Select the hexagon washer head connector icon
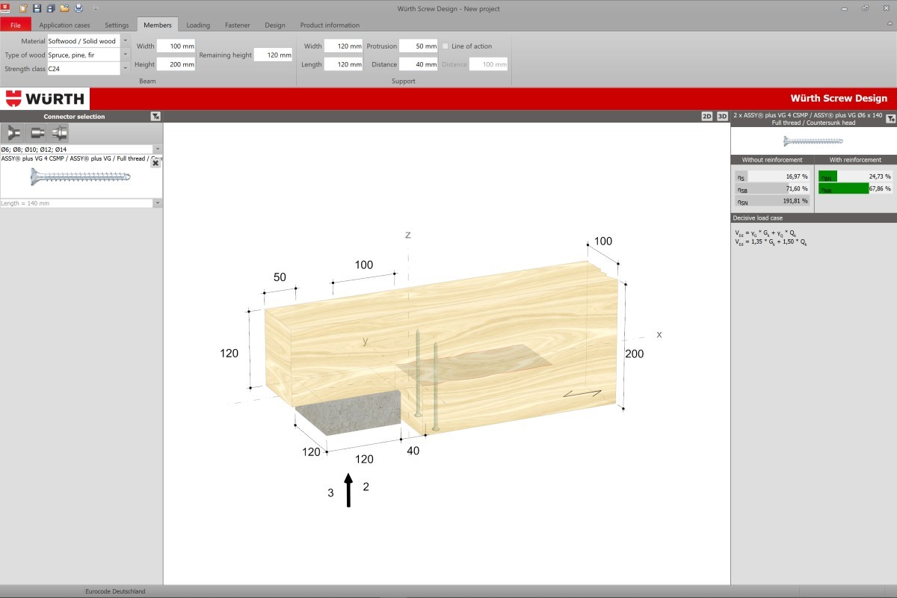The height and width of the screenshot is (598, 897). [58, 133]
